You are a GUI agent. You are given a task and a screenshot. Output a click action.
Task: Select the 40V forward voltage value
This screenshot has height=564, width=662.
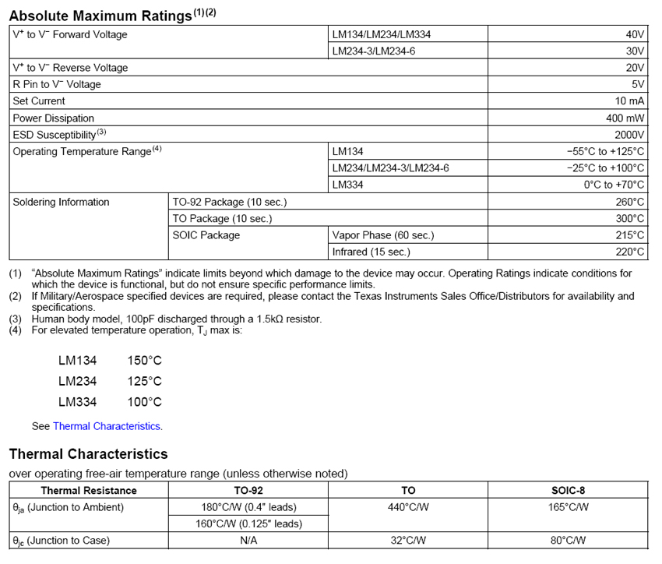(x=635, y=35)
